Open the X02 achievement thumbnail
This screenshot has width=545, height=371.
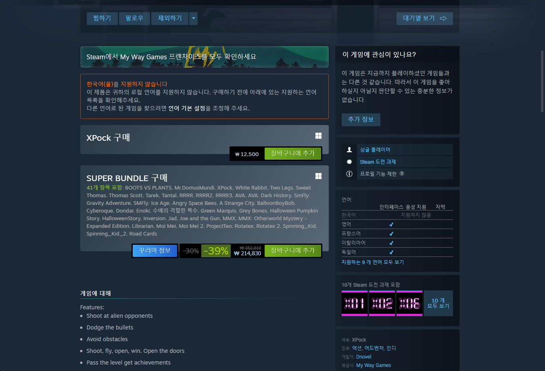pos(382,303)
